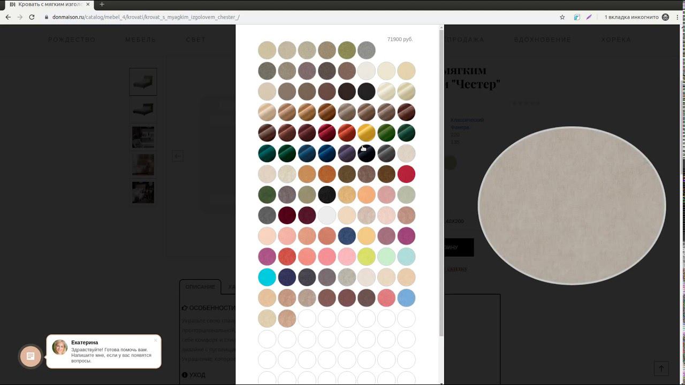Pick the bright orange-red velvet swatch
Screen dimensions: 685x385
click(347, 133)
